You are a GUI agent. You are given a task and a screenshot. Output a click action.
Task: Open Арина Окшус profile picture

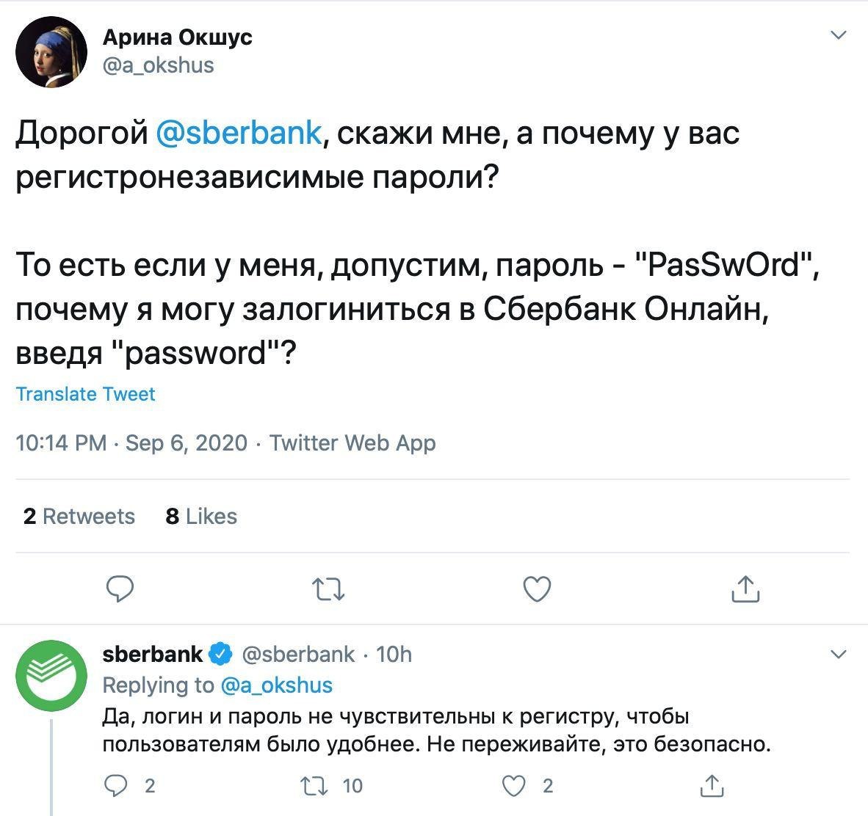(51, 51)
